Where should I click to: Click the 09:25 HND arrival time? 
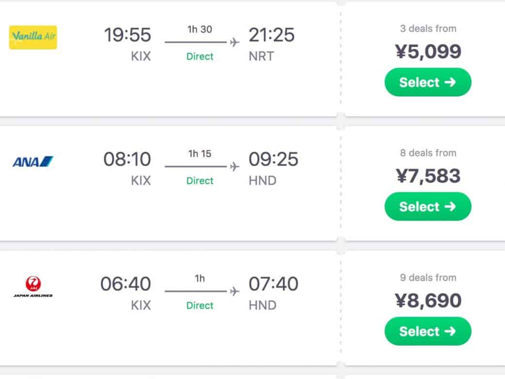point(273,159)
